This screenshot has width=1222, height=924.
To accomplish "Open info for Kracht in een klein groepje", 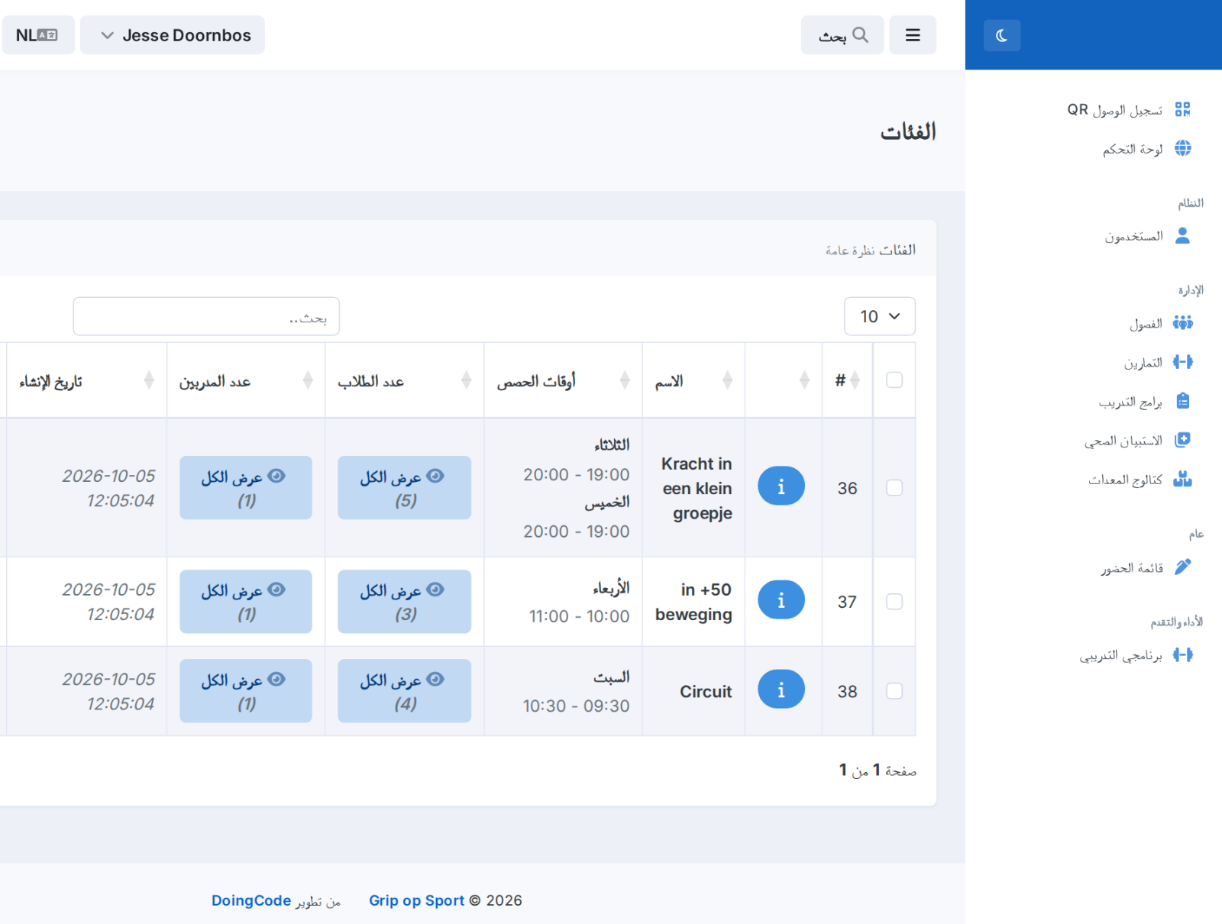I will (781, 486).
